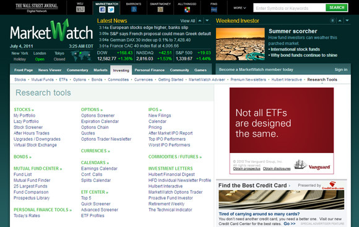Open the FINS network icon

click(214, 10)
